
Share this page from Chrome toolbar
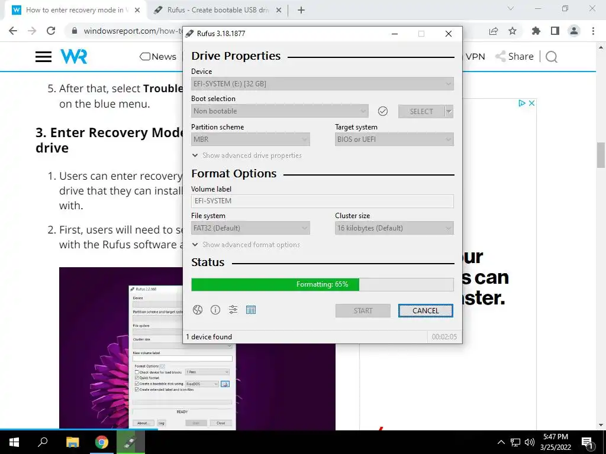click(494, 31)
